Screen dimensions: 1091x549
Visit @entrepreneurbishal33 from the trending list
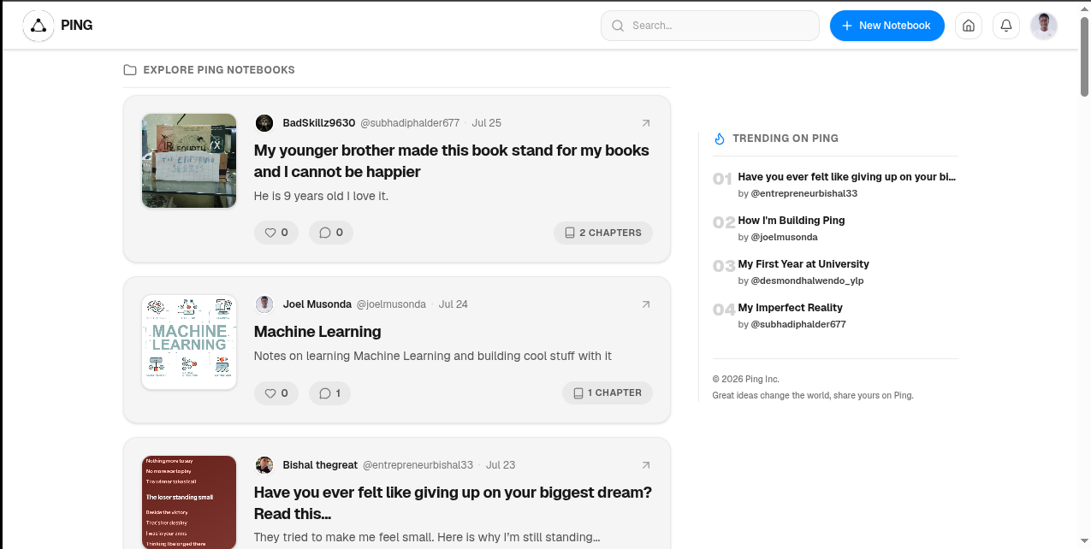click(x=804, y=194)
